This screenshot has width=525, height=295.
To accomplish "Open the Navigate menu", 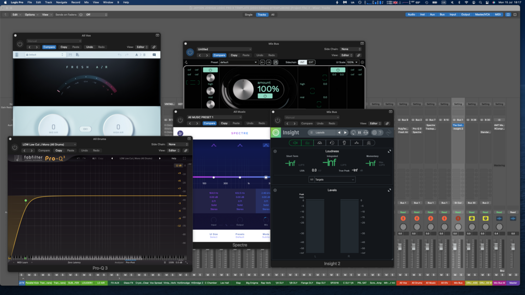I will 61,2.
